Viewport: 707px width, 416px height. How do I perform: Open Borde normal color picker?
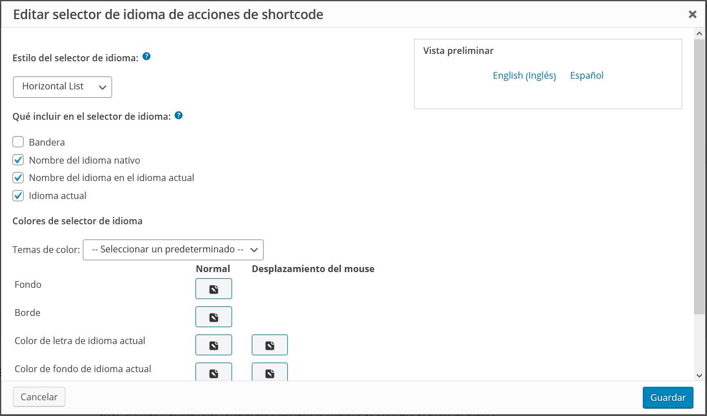coord(214,317)
